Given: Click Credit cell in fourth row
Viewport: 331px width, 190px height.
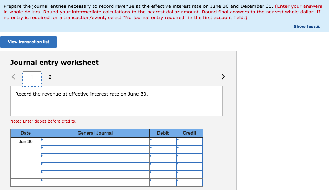Looking at the screenshot, I should [x=190, y=166].
